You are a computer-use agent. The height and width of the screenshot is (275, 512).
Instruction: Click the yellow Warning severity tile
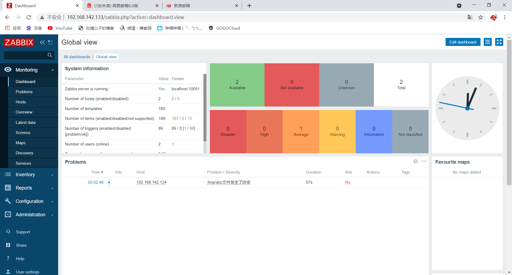click(337, 131)
